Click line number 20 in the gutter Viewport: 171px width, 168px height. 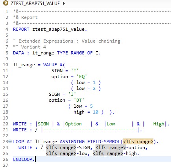pyautogui.click(x=6, y=124)
